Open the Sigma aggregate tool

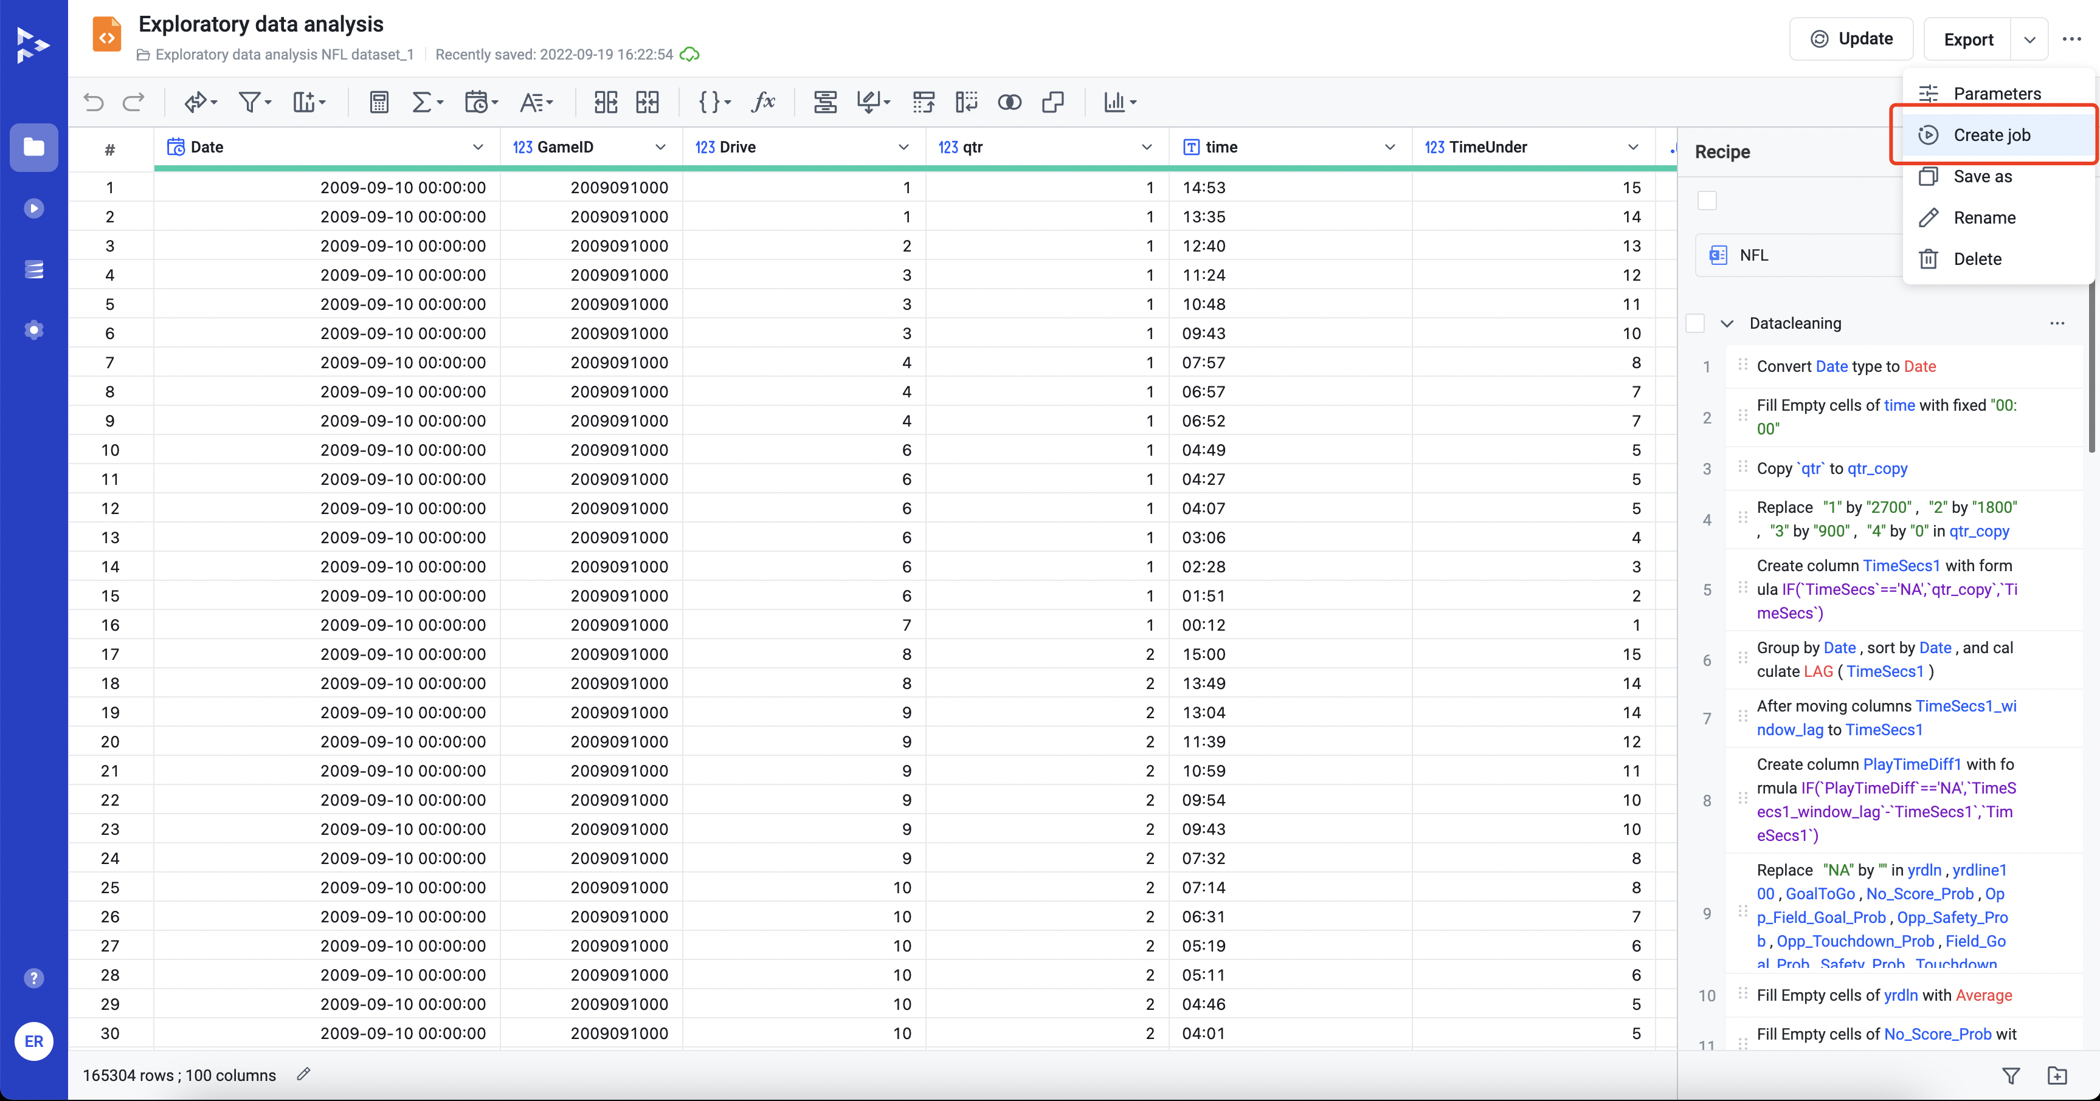[427, 102]
